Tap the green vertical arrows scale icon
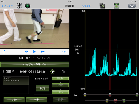 pos(117,6)
